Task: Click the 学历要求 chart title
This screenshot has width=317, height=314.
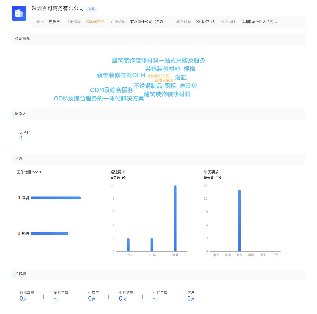Action: click(x=211, y=172)
